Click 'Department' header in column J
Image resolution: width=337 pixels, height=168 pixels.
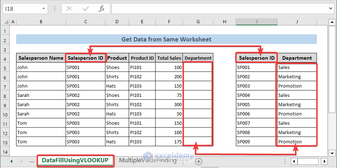click(x=297, y=58)
